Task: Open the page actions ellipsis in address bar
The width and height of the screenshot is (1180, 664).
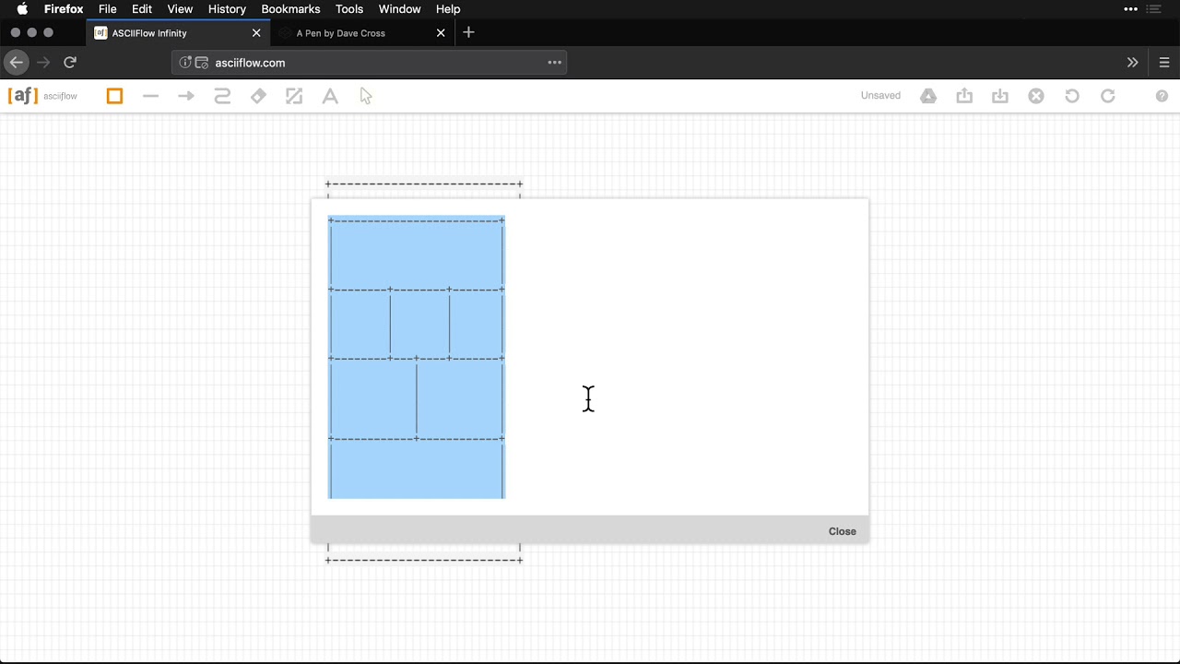Action: [x=554, y=63]
